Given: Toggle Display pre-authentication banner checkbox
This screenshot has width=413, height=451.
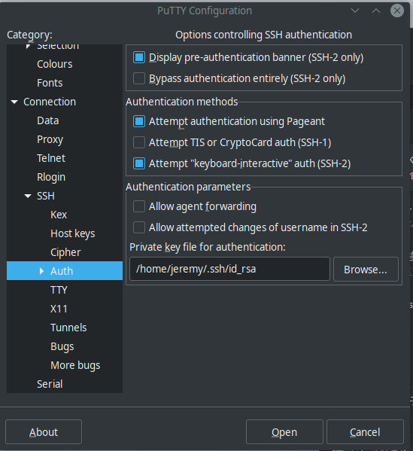Looking at the screenshot, I should 139,57.
